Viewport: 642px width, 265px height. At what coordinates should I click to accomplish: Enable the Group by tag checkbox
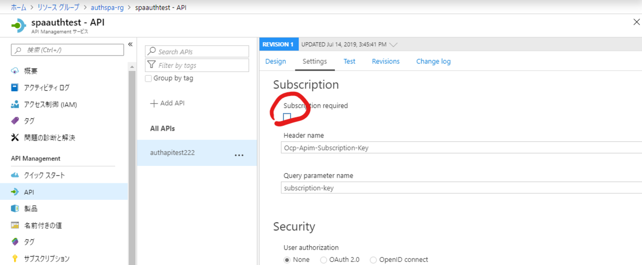tap(149, 78)
